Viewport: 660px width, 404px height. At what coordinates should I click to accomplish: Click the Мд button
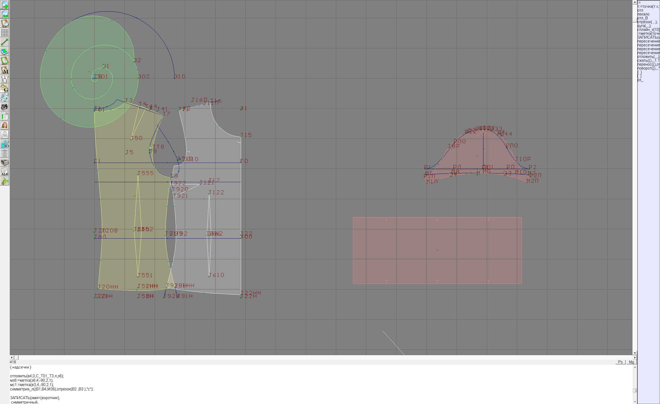(631, 362)
